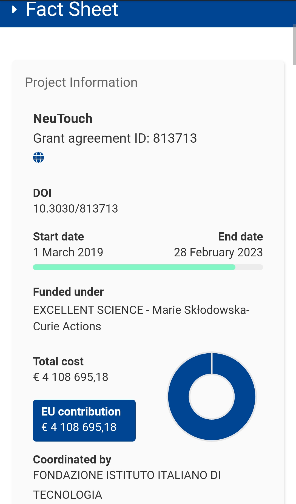Viewport: 296px width, 504px height.
Task: Click the blue donut funding chart
Action: tap(212, 397)
